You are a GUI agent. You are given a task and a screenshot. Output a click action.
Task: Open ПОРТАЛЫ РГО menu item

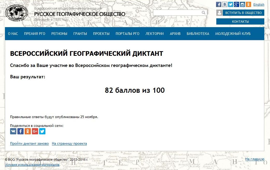click(x=127, y=34)
